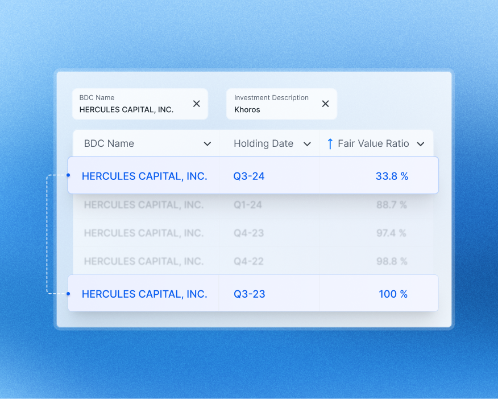Screen dimensions: 498x399
Task: Click the 98.8 % fair value cell
Action: pyautogui.click(x=392, y=261)
